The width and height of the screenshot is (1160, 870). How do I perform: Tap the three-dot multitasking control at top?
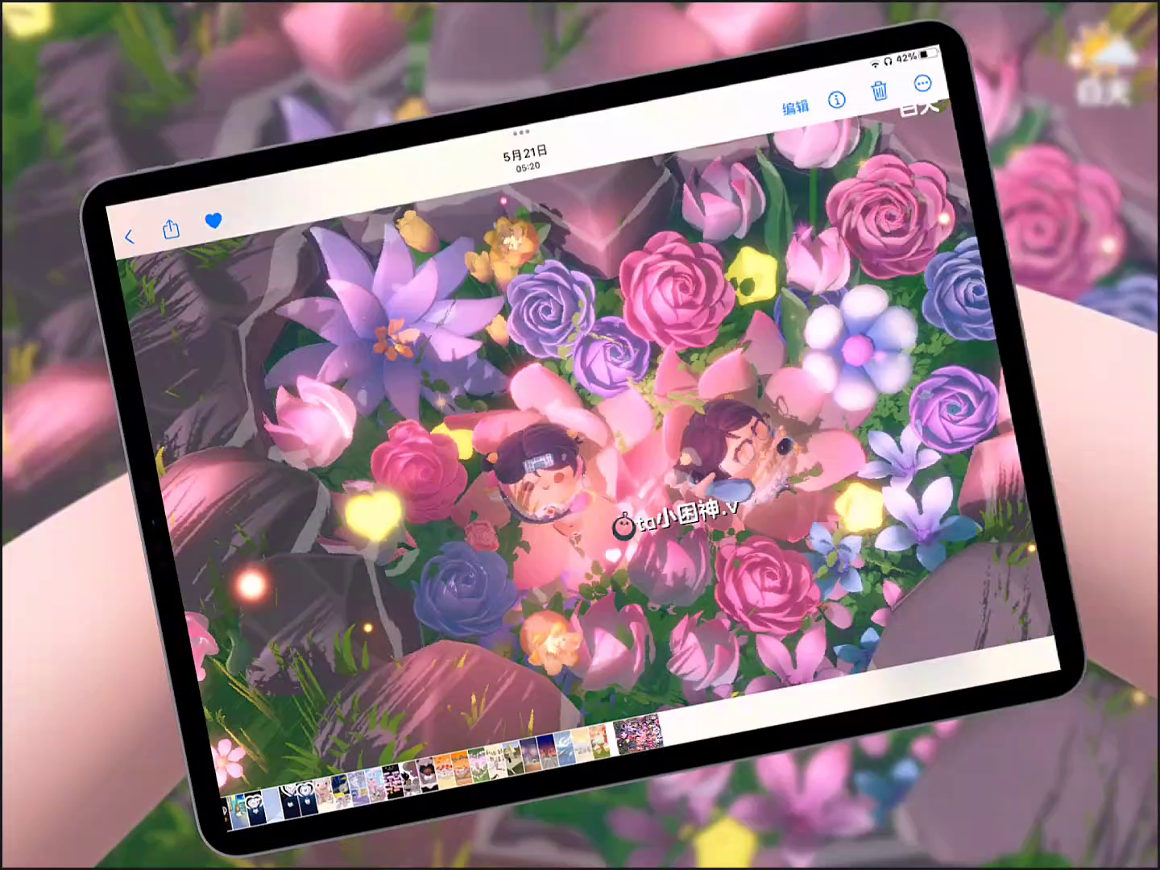521,131
